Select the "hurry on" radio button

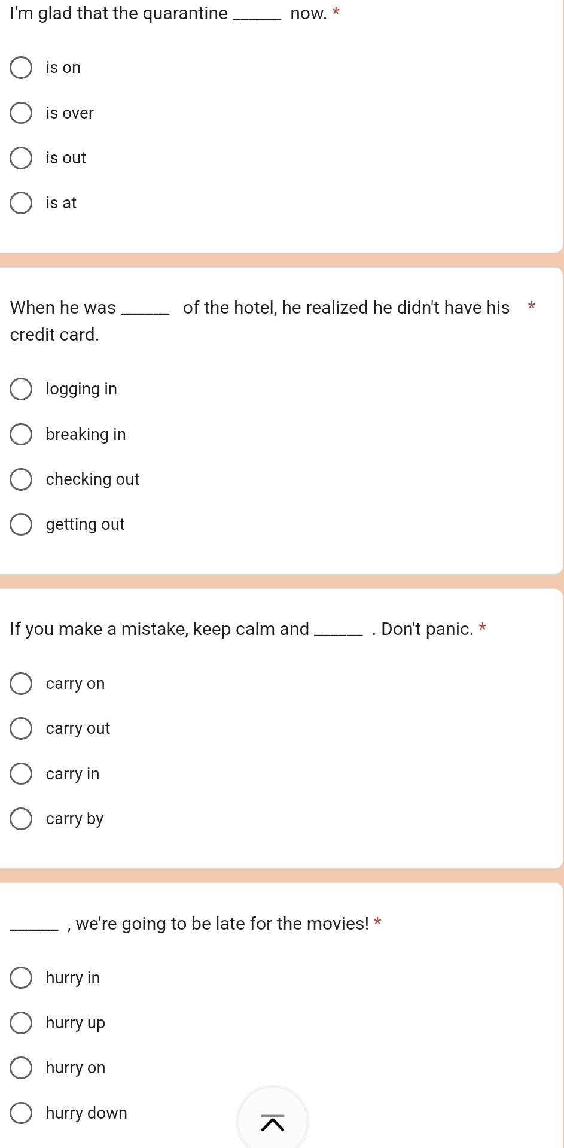point(21,1068)
